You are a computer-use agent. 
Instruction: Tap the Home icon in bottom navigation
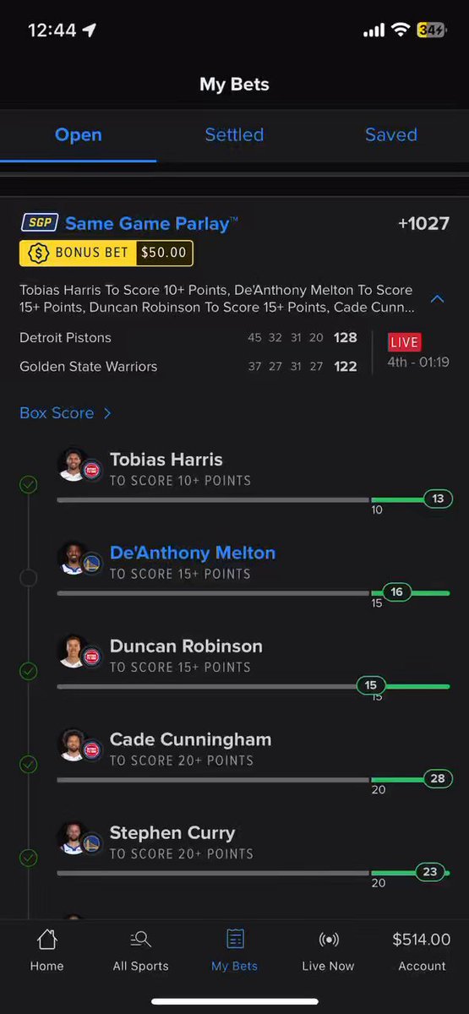46,939
